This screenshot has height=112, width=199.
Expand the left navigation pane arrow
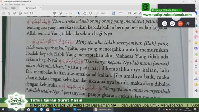coord(1,62)
